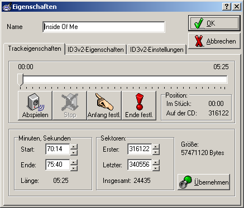Click the green horn Übernehmen button
The width and height of the screenshot is (244, 208).
pos(204,182)
